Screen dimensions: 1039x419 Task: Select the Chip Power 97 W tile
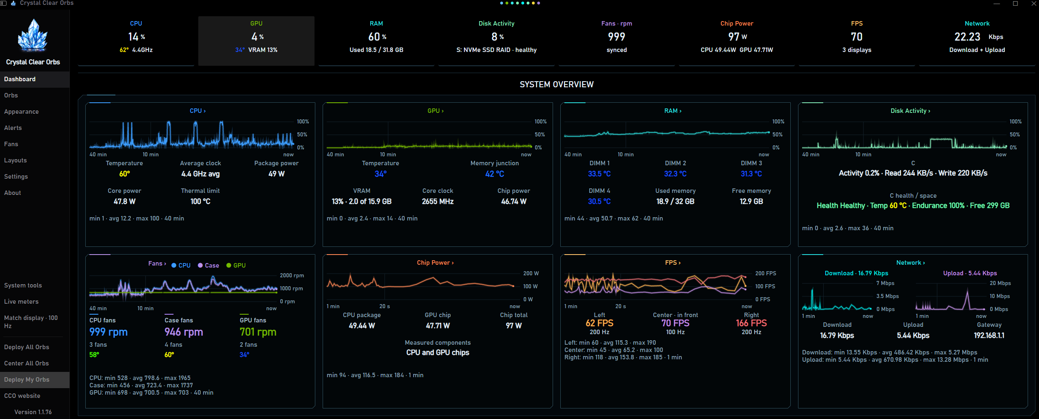(737, 41)
